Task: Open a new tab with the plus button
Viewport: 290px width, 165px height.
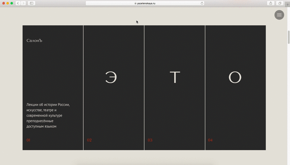Action: click(288, 4)
